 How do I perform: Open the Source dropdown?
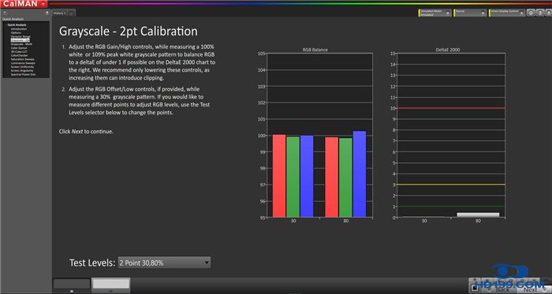point(470,13)
